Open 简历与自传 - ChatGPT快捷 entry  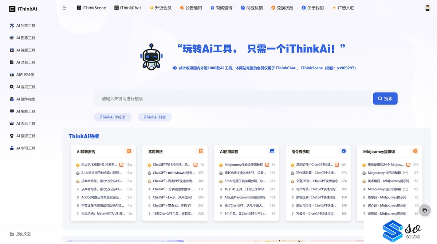click(316, 206)
